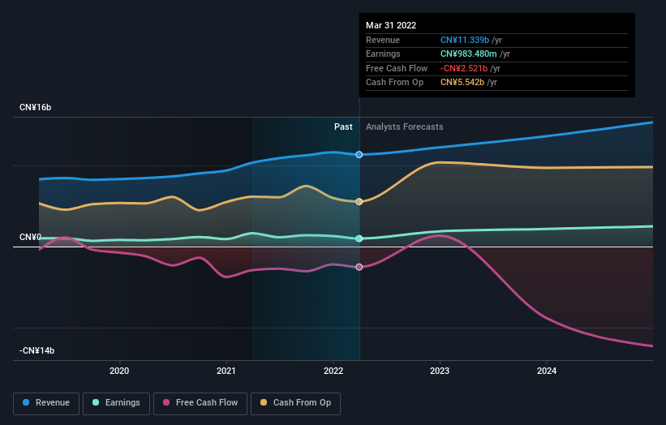Click the blue Revenue data point marker
The image size is (666, 425).
click(x=359, y=155)
